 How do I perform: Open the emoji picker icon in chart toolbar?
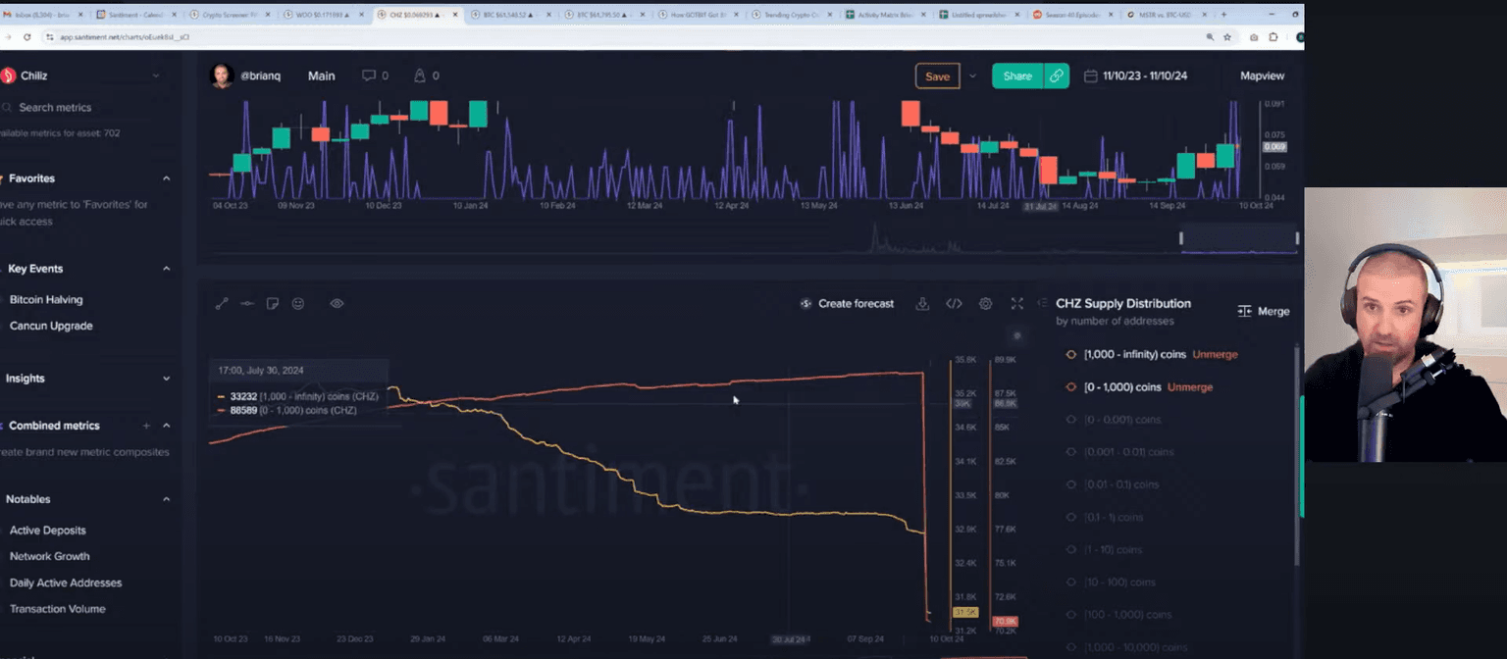(298, 304)
